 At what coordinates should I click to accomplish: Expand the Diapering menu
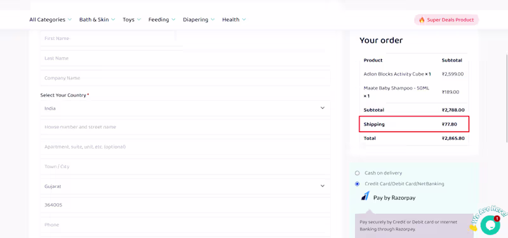pos(199,20)
